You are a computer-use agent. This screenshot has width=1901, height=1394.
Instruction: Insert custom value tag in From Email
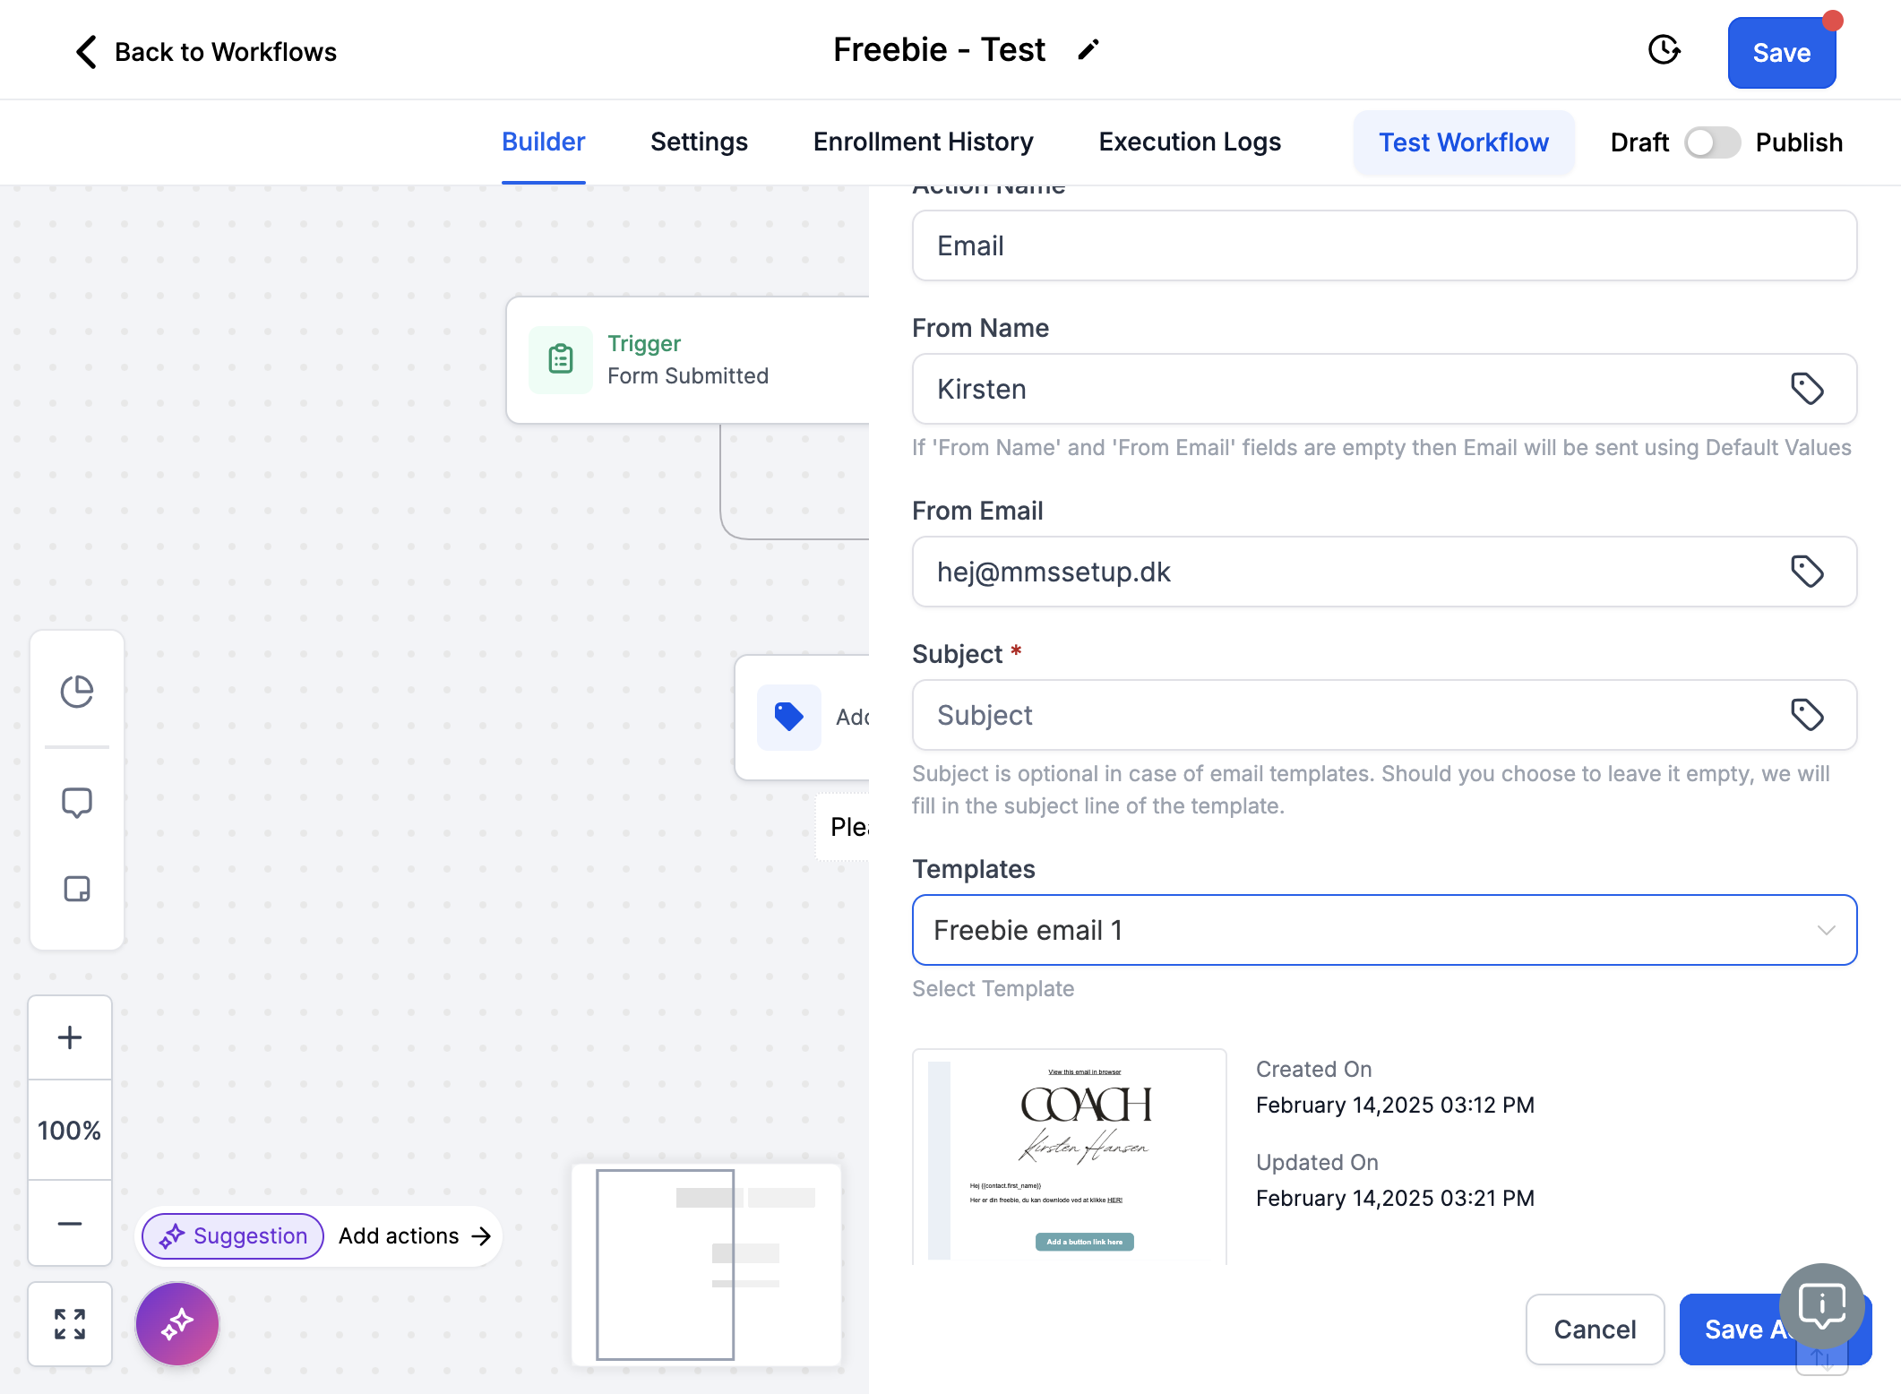pyautogui.click(x=1807, y=572)
